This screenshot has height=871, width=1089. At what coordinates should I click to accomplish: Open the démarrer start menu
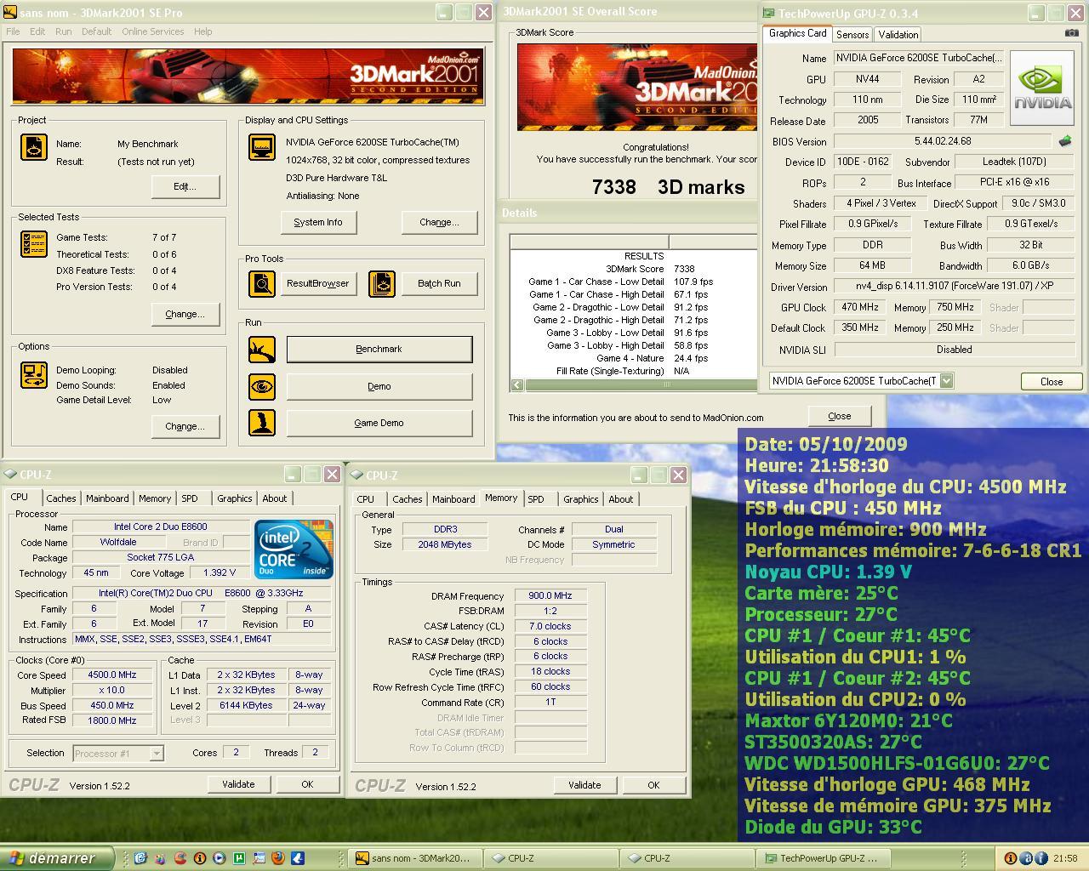(x=57, y=858)
